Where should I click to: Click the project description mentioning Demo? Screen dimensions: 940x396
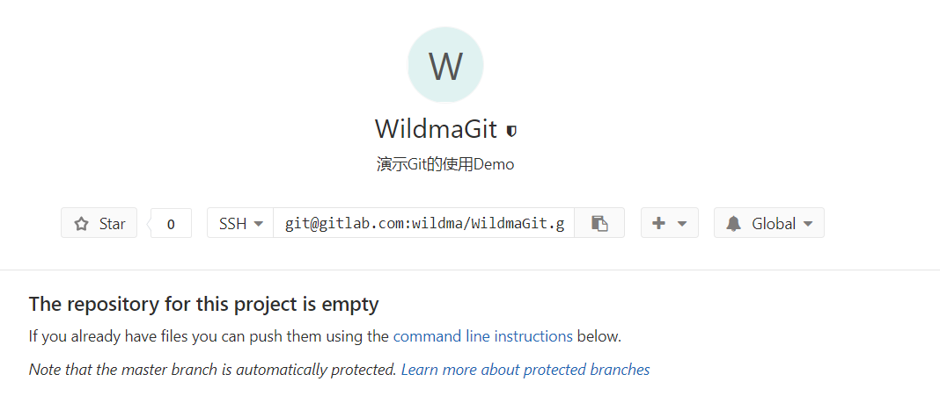[x=445, y=164]
